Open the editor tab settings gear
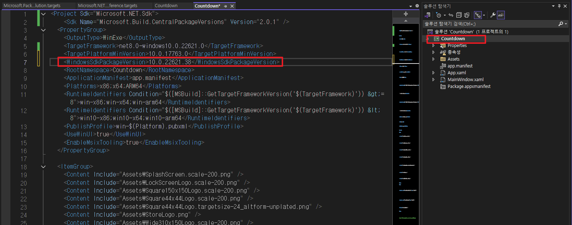 417,6
